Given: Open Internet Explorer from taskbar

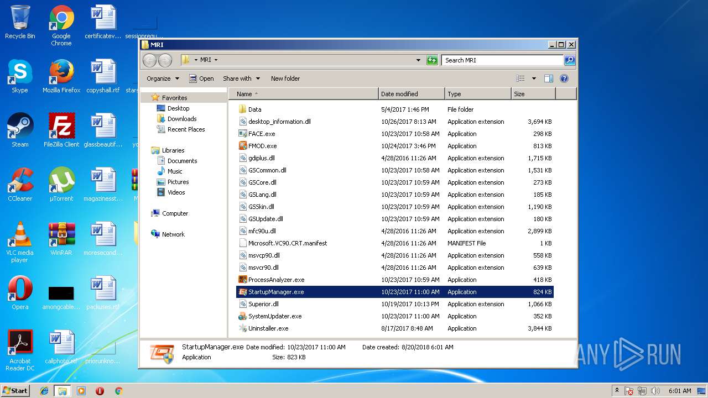Looking at the screenshot, I should [44, 391].
